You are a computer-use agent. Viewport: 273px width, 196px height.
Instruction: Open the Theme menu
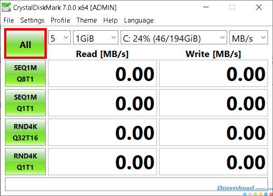[87, 20]
